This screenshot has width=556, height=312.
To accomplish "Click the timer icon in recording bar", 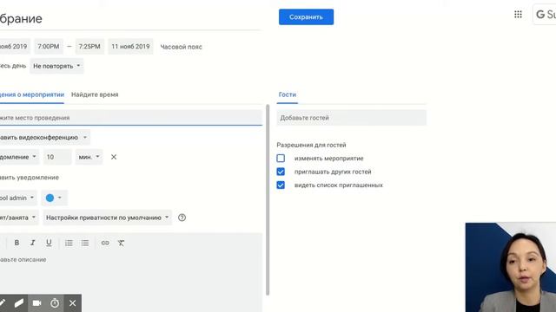I will tap(55, 303).
